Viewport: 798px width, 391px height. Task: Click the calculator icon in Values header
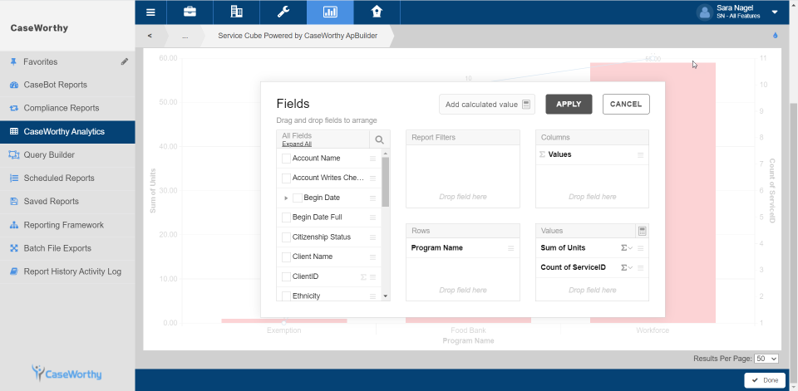643,231
